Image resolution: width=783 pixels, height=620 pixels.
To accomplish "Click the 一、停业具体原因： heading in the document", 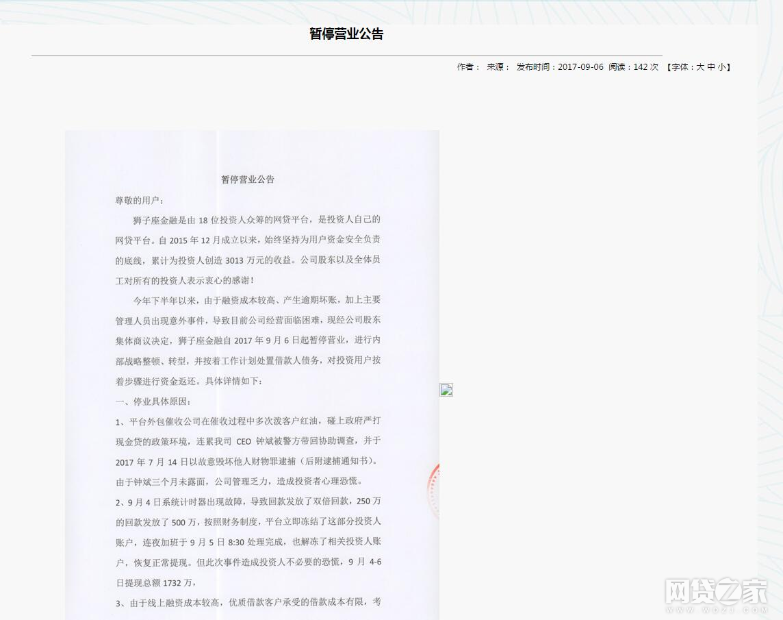I will (x=153, y=401).
